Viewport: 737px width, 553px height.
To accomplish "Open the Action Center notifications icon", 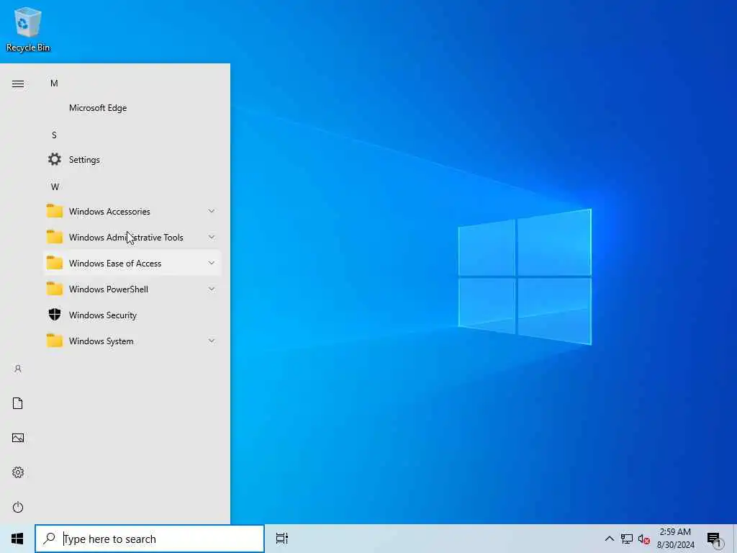I will (x=714, y=539).
